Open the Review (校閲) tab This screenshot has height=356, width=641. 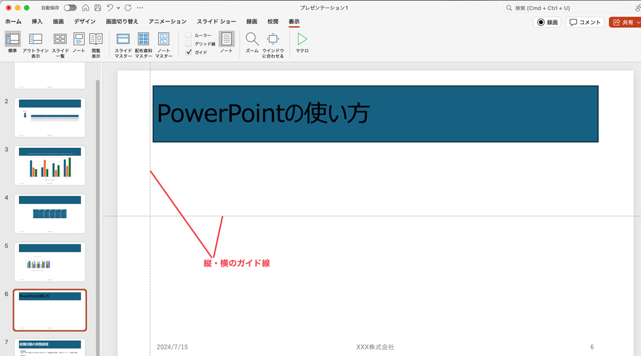[273, 22]
